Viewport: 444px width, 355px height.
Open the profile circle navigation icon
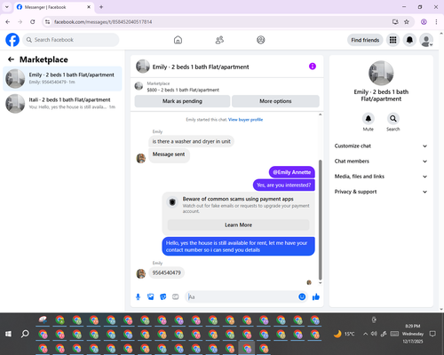click(261, 40)
